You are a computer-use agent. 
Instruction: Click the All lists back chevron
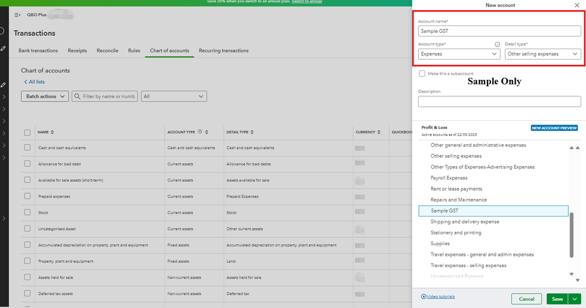click(26, 82)
